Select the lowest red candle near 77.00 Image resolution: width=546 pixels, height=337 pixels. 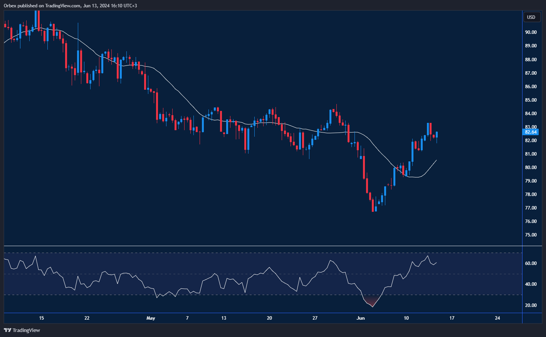373,205
